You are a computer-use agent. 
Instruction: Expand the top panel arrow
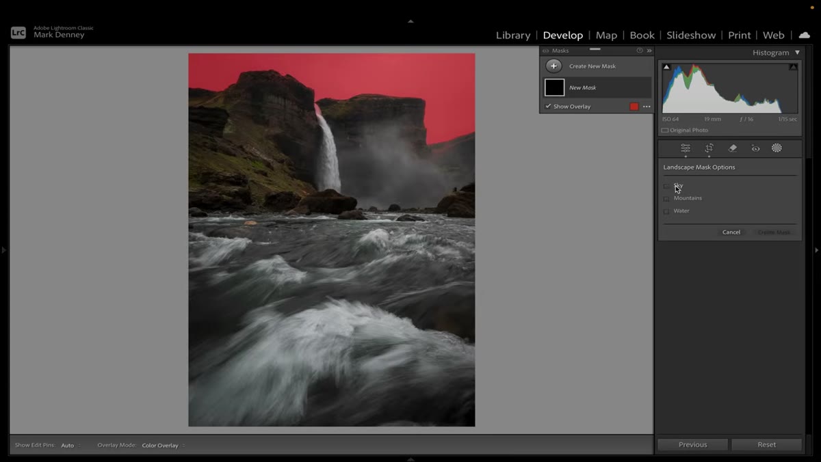410,21
